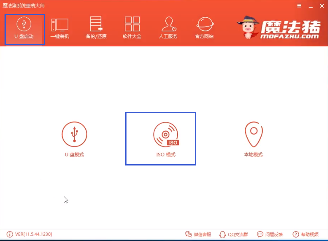Switch to the 一键装机 section
The height and width of the screenshot is (241, 328).
coord(59,28)
